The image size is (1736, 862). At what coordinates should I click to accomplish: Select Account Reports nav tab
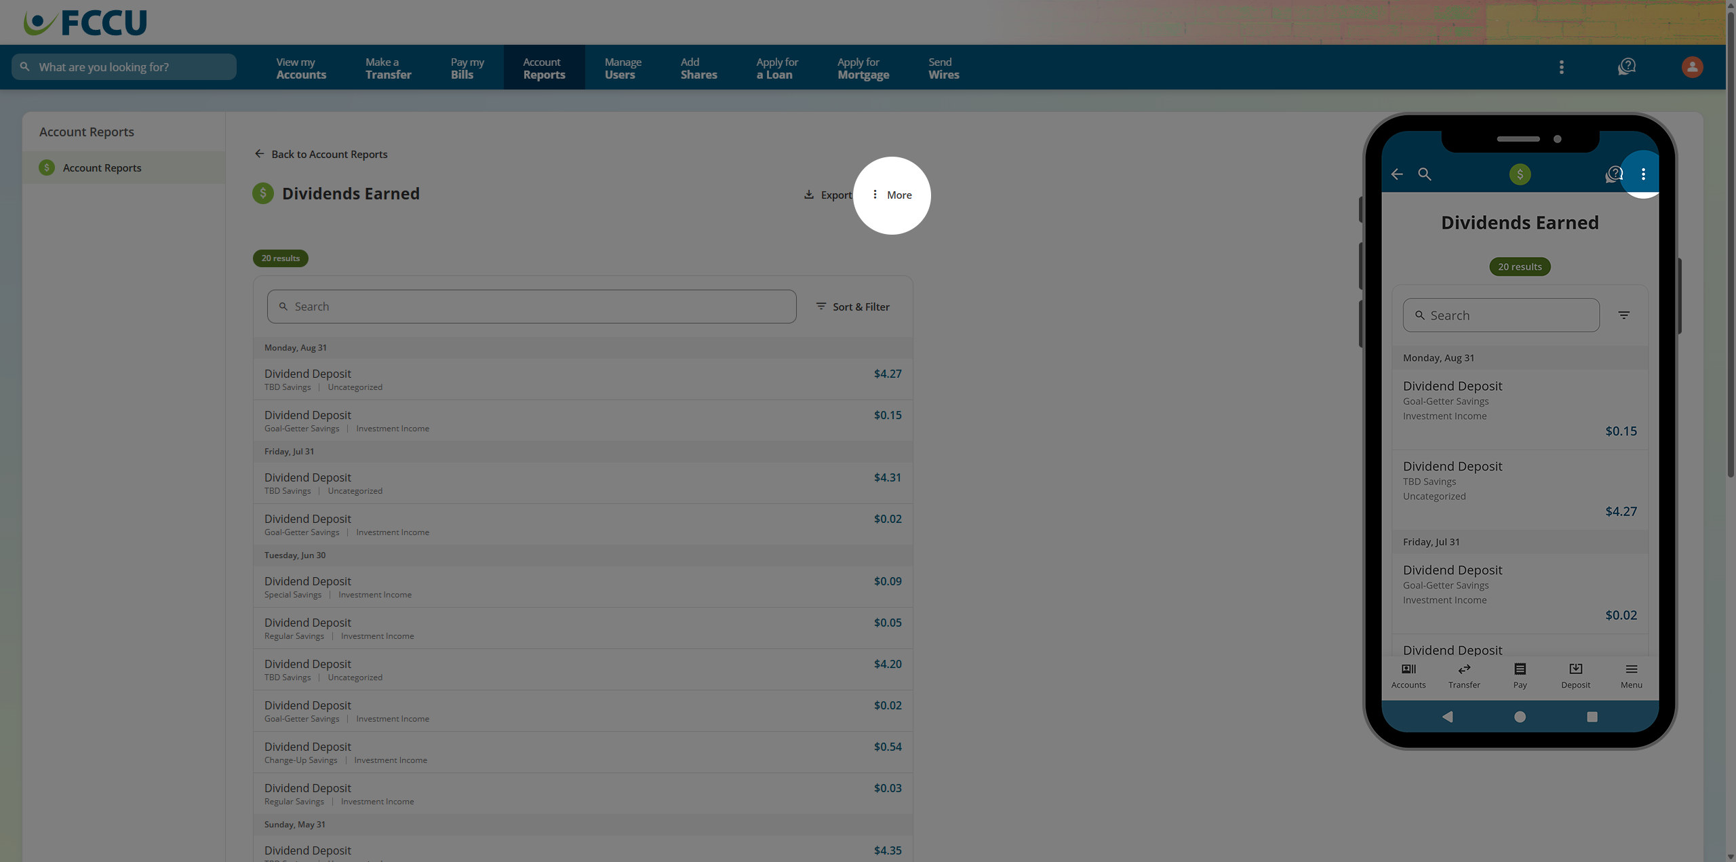(x=544, y=68)
